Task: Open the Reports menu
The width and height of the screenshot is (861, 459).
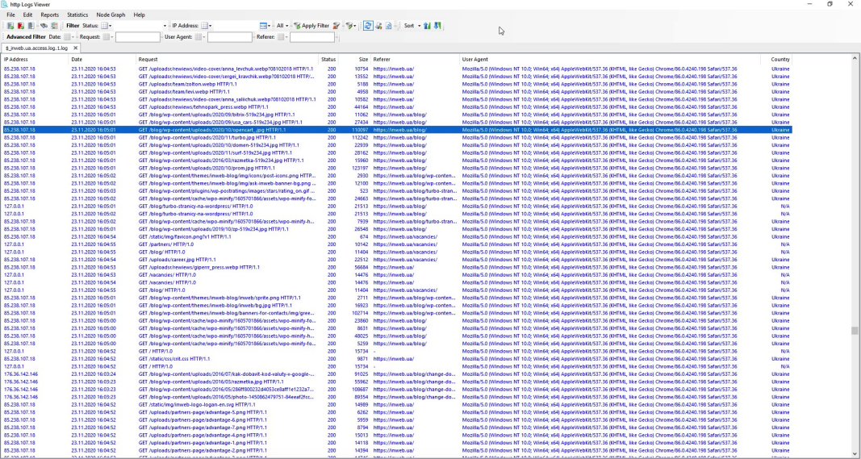Action: pos(49,15)
